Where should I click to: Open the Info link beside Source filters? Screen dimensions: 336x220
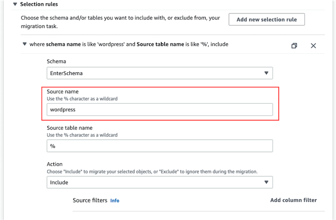coord(115,201)
